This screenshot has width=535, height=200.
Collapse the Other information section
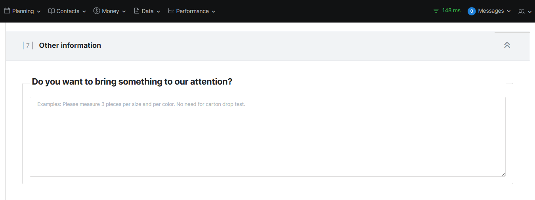(507, 45)
